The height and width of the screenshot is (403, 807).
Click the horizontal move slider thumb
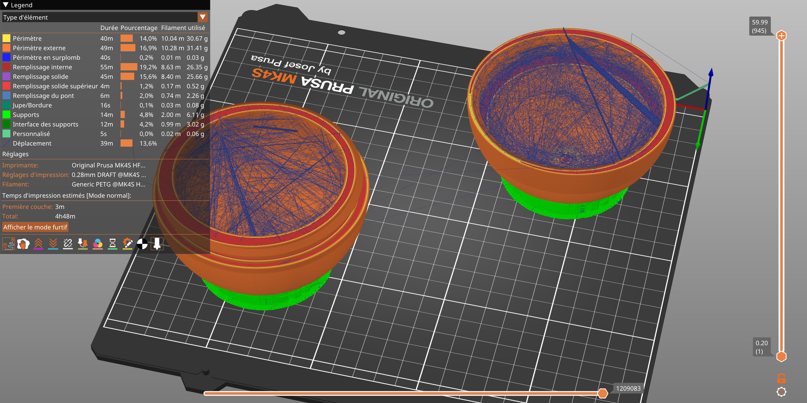(x=602, y=393)
